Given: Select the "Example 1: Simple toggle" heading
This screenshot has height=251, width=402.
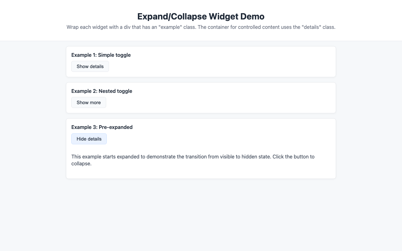Looking at the screenshot, I should pyautogui.click(x=101, y=55).
